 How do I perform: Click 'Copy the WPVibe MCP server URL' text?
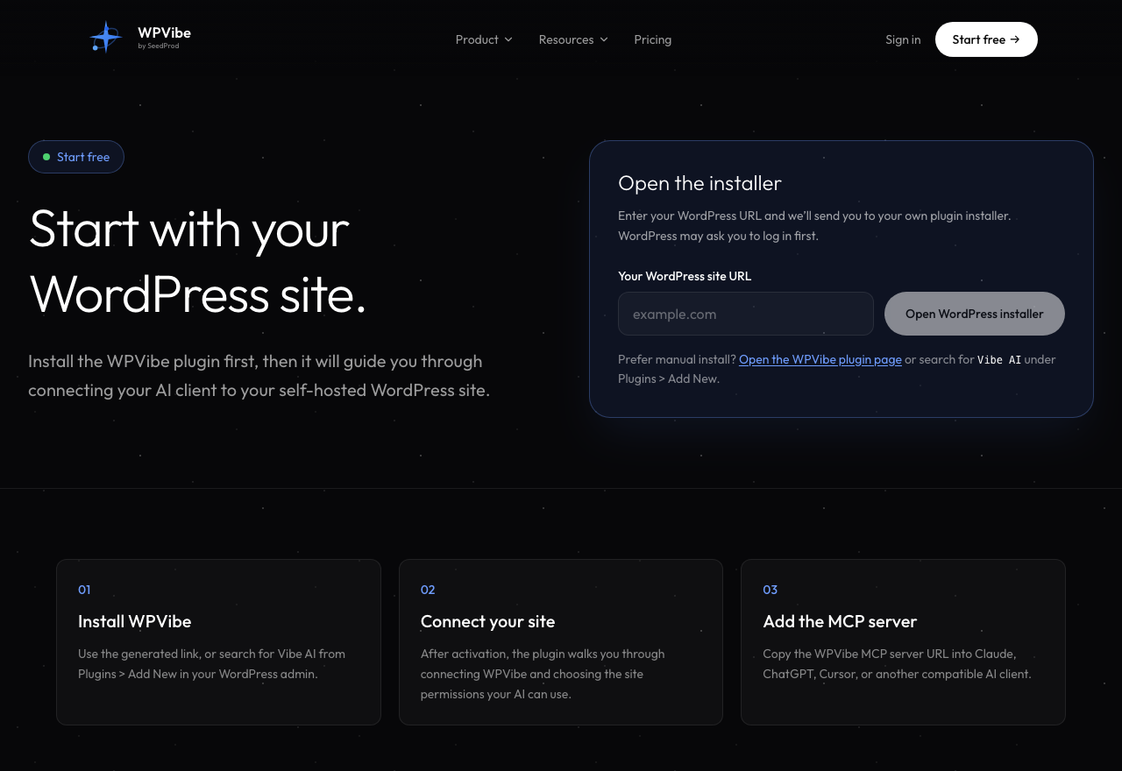point(897,664)
